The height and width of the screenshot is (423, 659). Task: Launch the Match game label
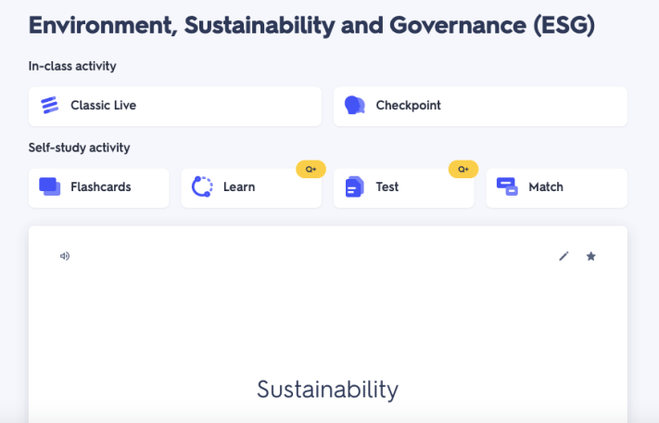pos(545,187)
